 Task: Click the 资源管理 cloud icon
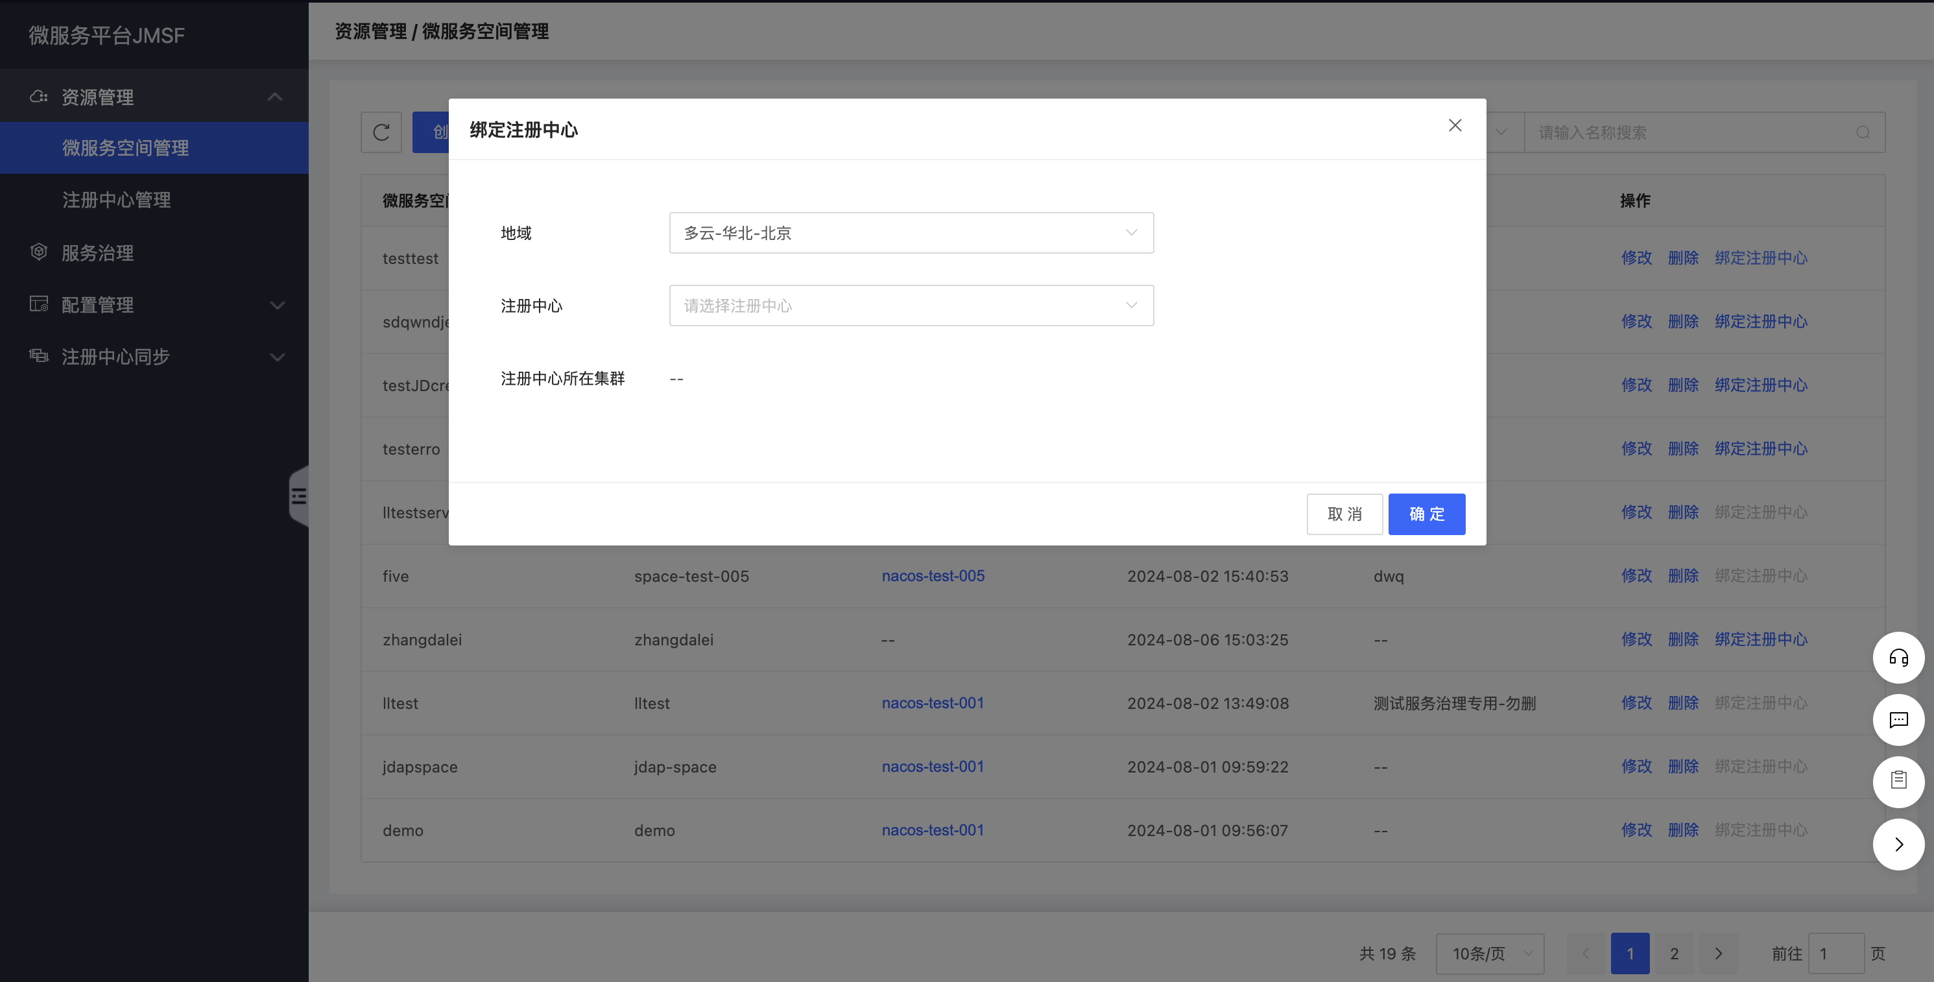(x=38, y=96)
